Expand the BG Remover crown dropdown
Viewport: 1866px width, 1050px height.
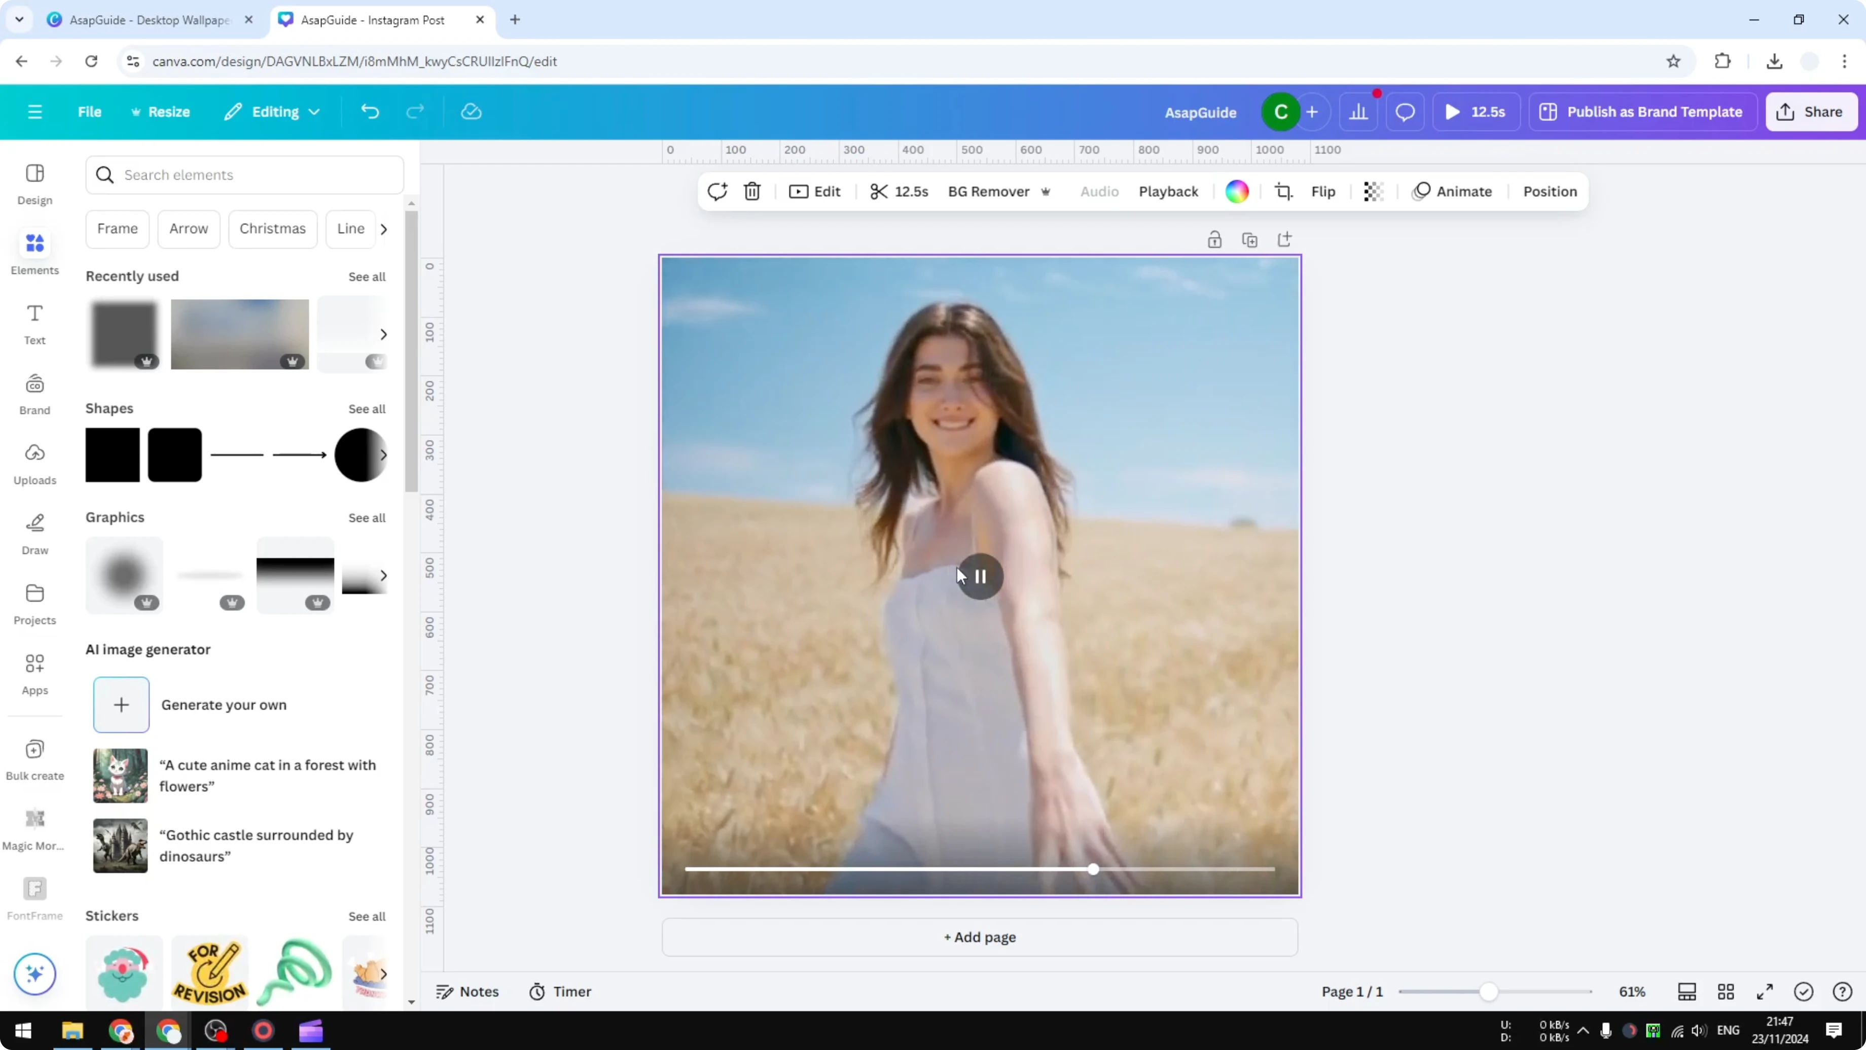[1045, 191]
